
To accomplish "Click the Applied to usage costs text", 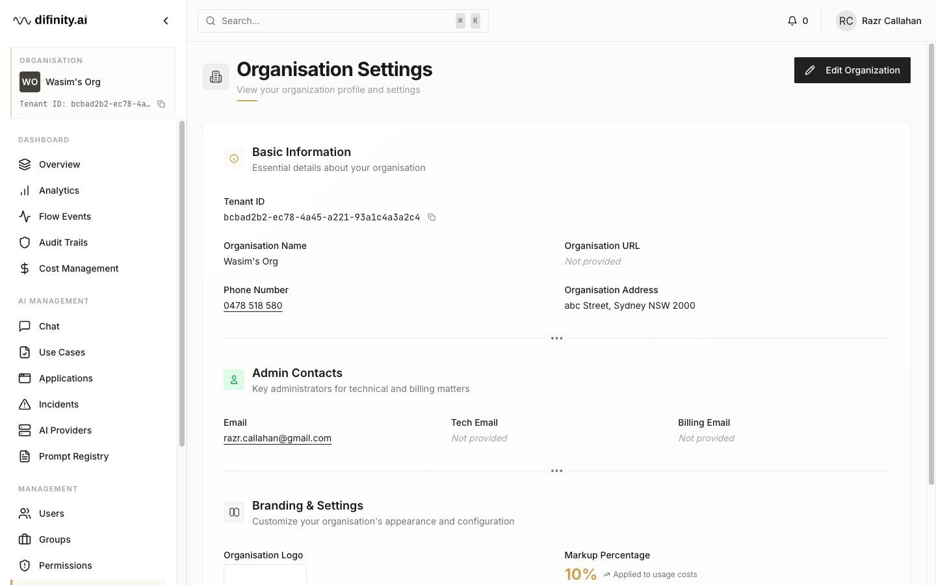I will [655, 575].
